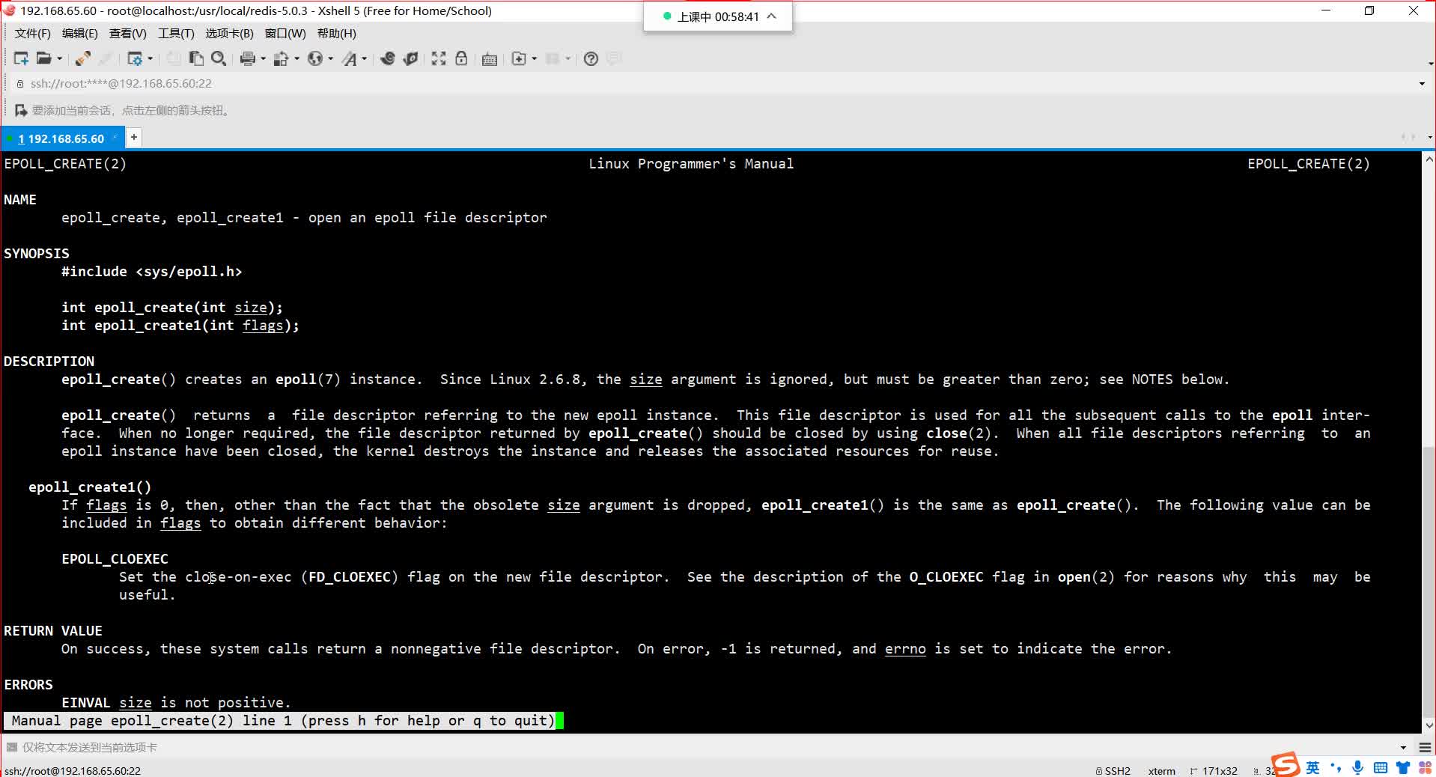This screenshot has width=1436, height=777.
Task: Click the add-current-session arrow icon
Action: (21, 110)
